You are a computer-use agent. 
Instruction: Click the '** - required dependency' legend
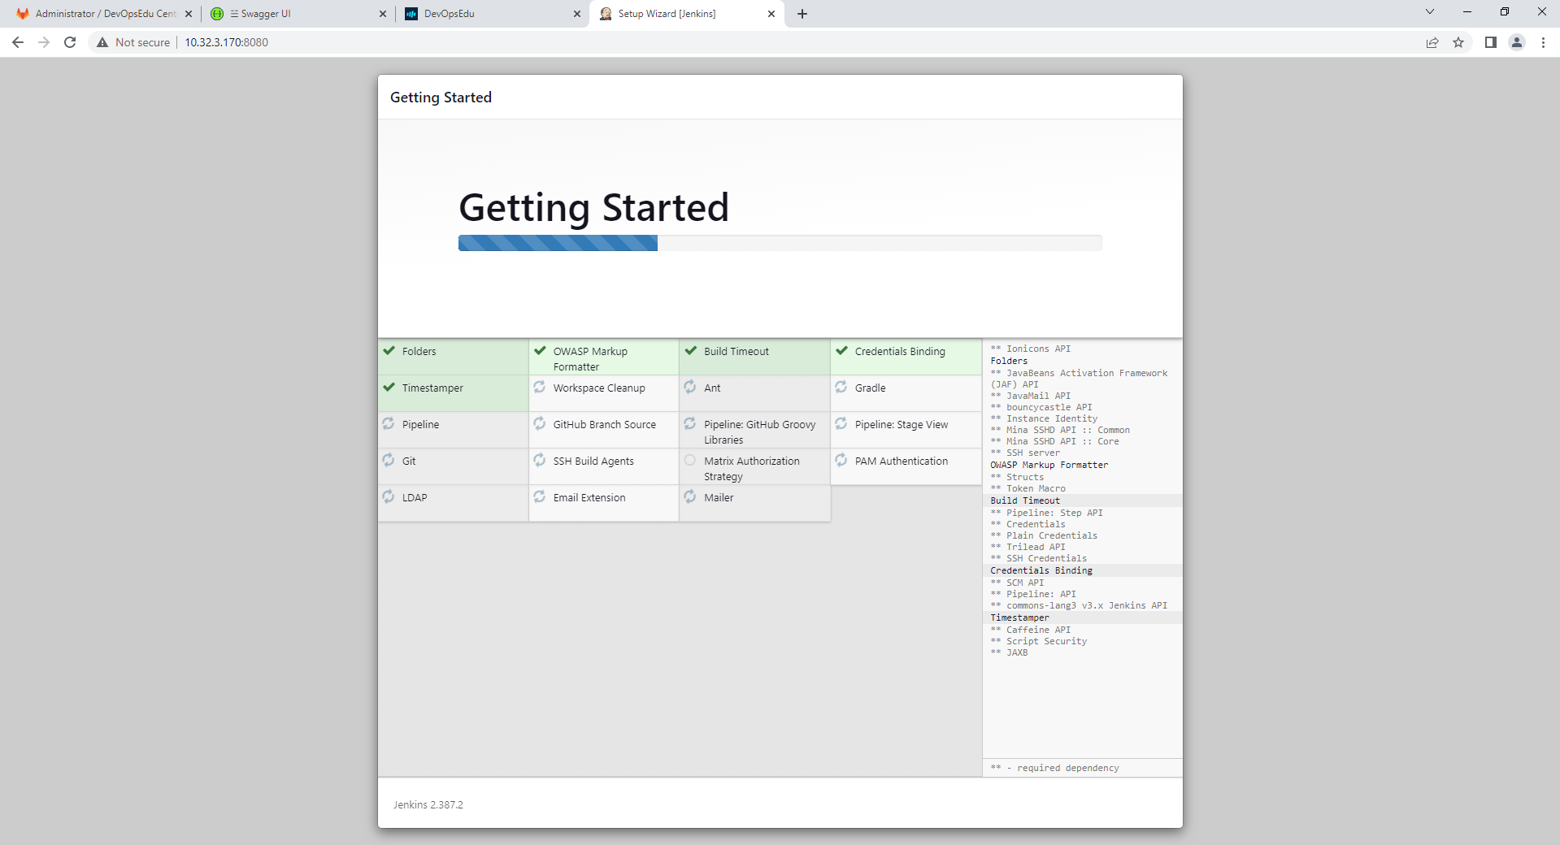point(1054,768)
